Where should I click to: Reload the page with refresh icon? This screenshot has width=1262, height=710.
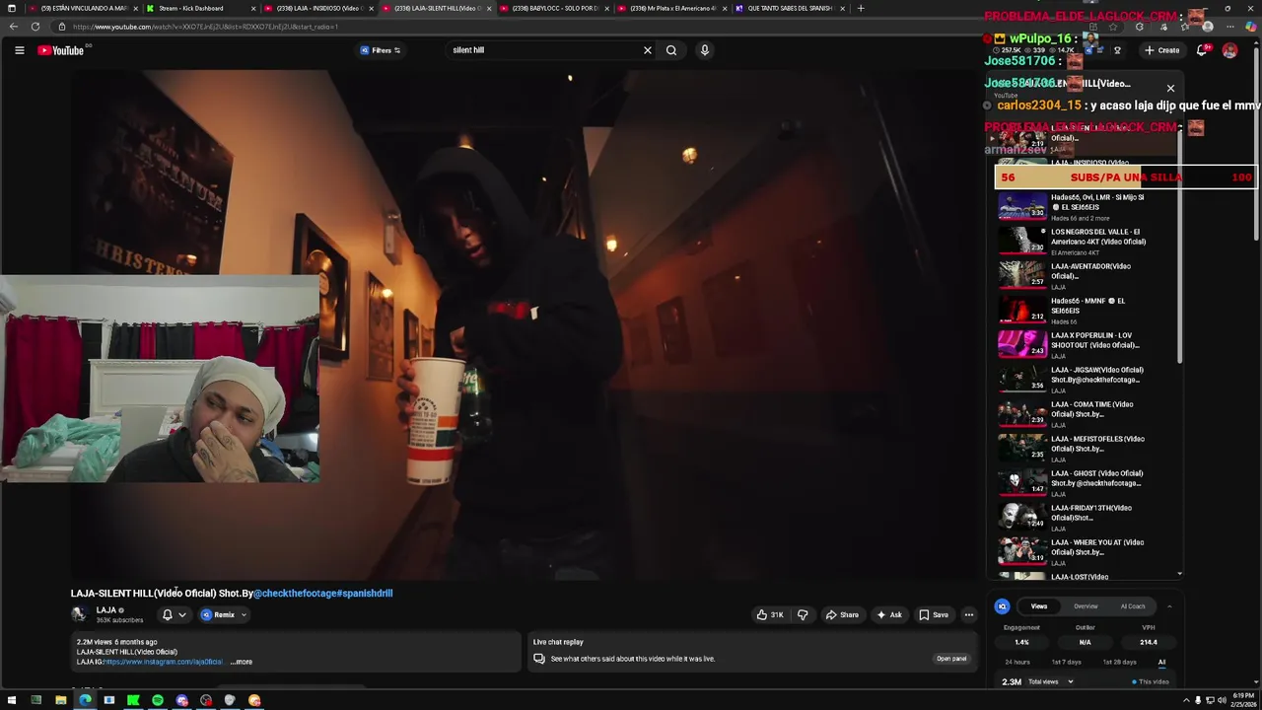[35, 27]
